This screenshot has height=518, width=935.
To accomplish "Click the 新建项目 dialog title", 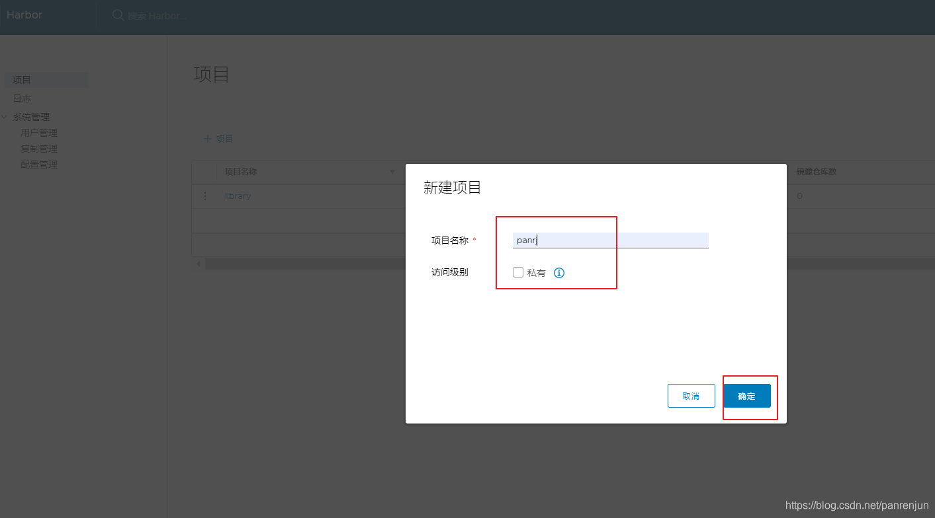I will click(x=452, y=188).
